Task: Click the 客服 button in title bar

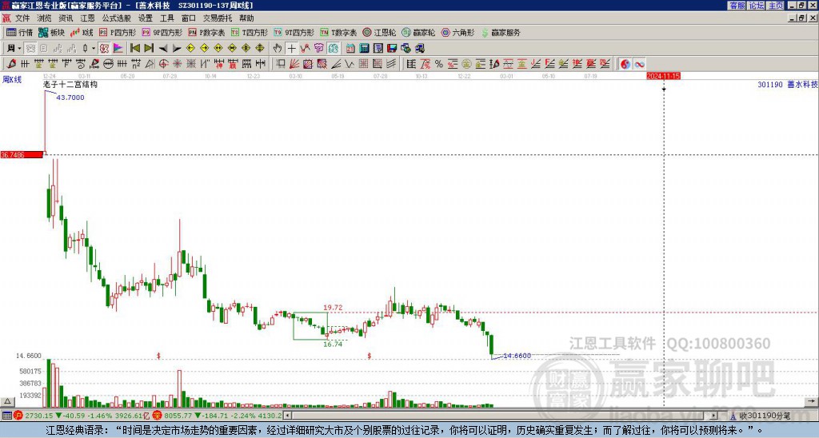Action: 737,6
